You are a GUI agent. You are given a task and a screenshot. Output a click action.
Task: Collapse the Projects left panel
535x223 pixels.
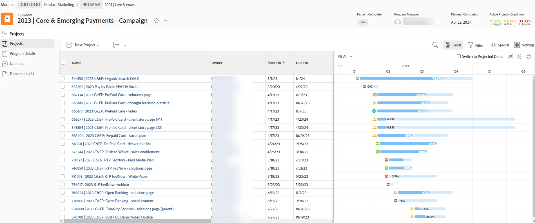tap(4, 34)
